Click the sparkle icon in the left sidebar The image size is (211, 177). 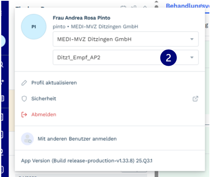(2, 81)
